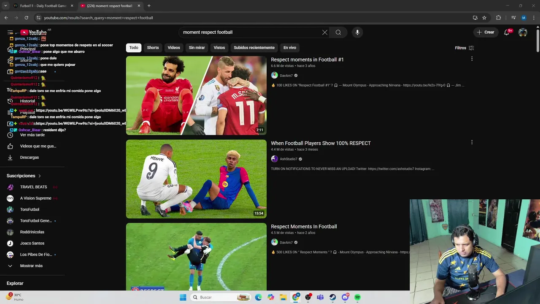Open the Chrome tab search dropdown arrow

[x=5, y=6]
